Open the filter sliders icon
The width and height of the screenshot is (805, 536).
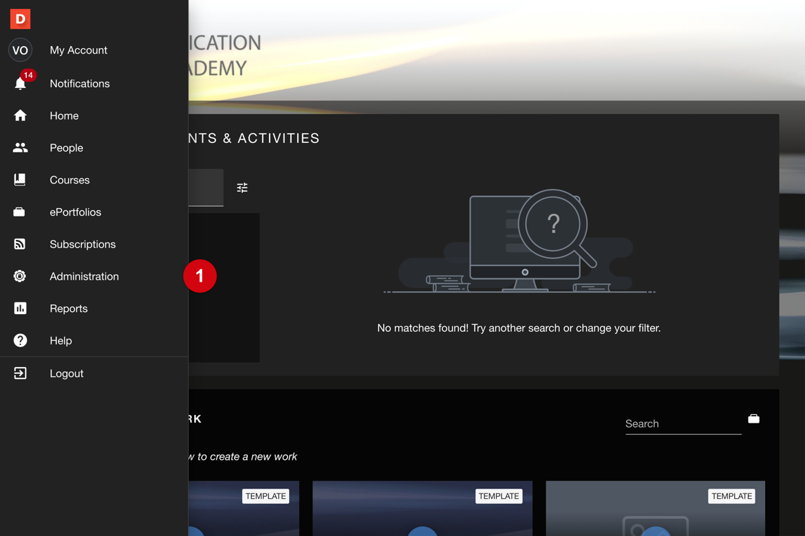click(242, 188)
